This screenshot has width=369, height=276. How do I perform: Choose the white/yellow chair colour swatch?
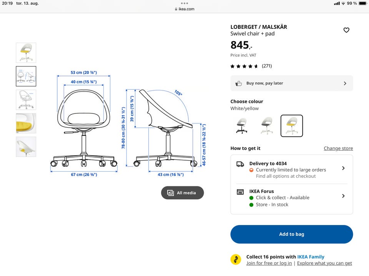(292, 126)
